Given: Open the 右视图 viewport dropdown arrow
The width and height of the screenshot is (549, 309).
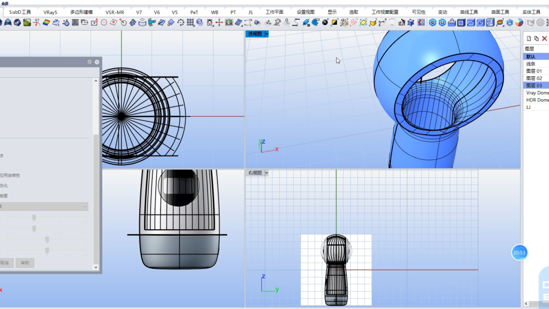Looking at the screenshot, I should point(266,173).
